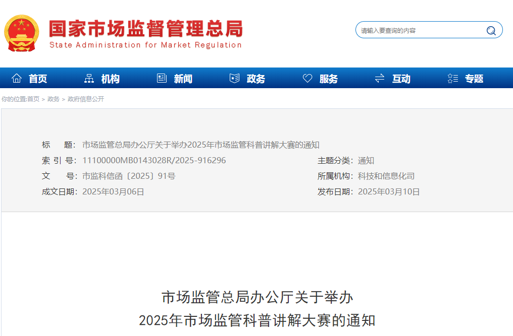Click the organization chart icon beside 机构
Screen dimensions: 513x336
coord(89,79)
